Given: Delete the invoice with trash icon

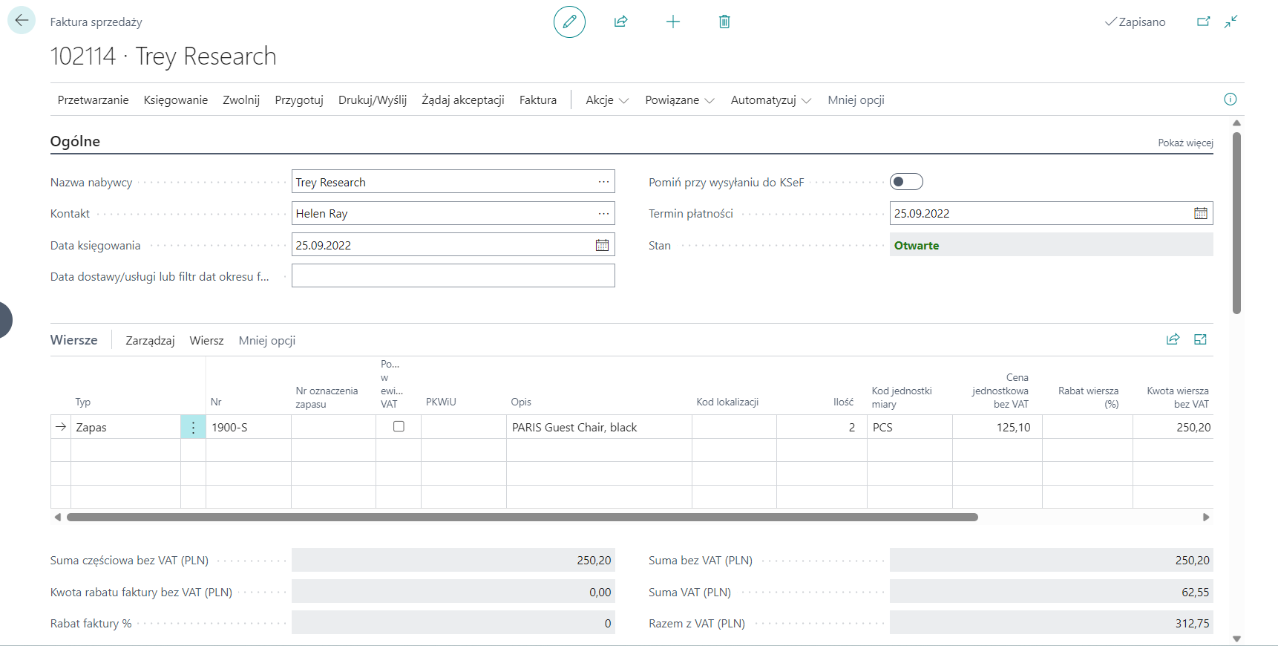Looking at the screenshot, I should [x=724, y=22].
